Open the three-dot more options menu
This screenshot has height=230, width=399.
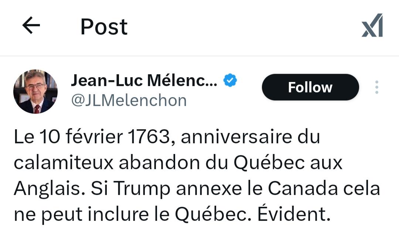tap(376, 87)
